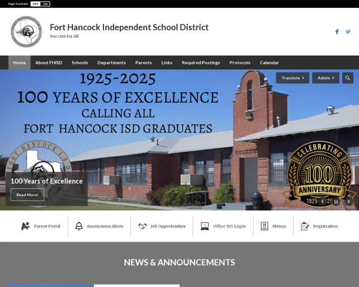Click the Anonymous Alerts bell icon

click(x=79, y=226)
